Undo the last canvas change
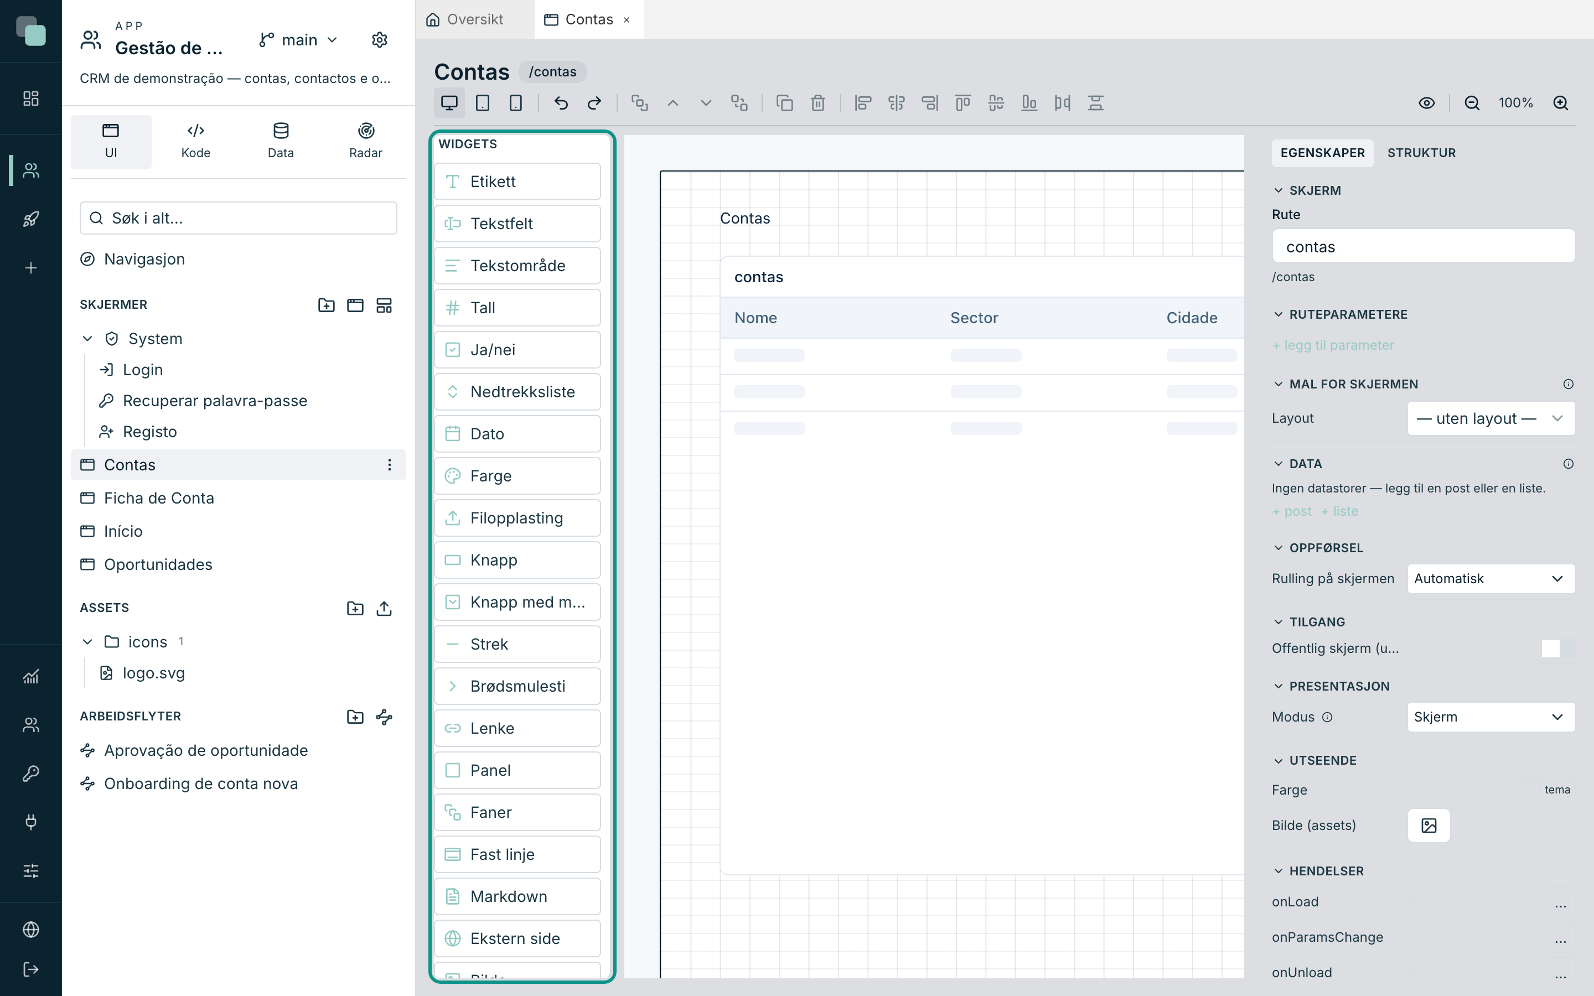This screenshot has height=996, width=1594. point(561,103)
